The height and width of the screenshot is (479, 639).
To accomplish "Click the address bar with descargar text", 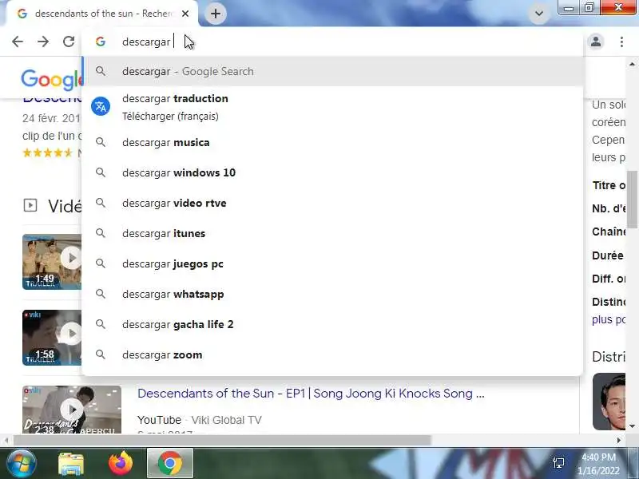I will pyautogui.click(x=332, y=42).
